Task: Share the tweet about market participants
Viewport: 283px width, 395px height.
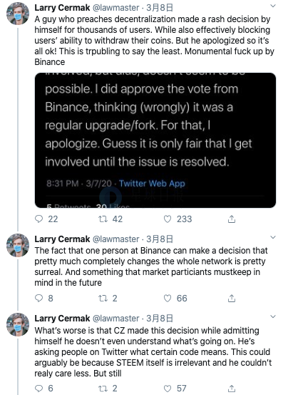Action: (232, 299)
